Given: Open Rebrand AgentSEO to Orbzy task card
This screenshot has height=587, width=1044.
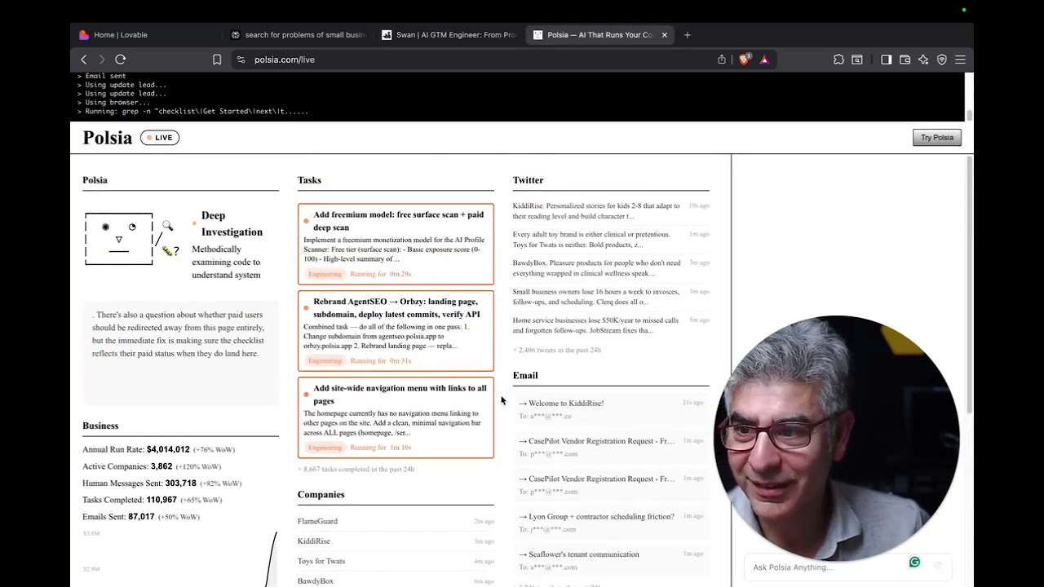Looking at the screenshot, I should coord(396,330).
